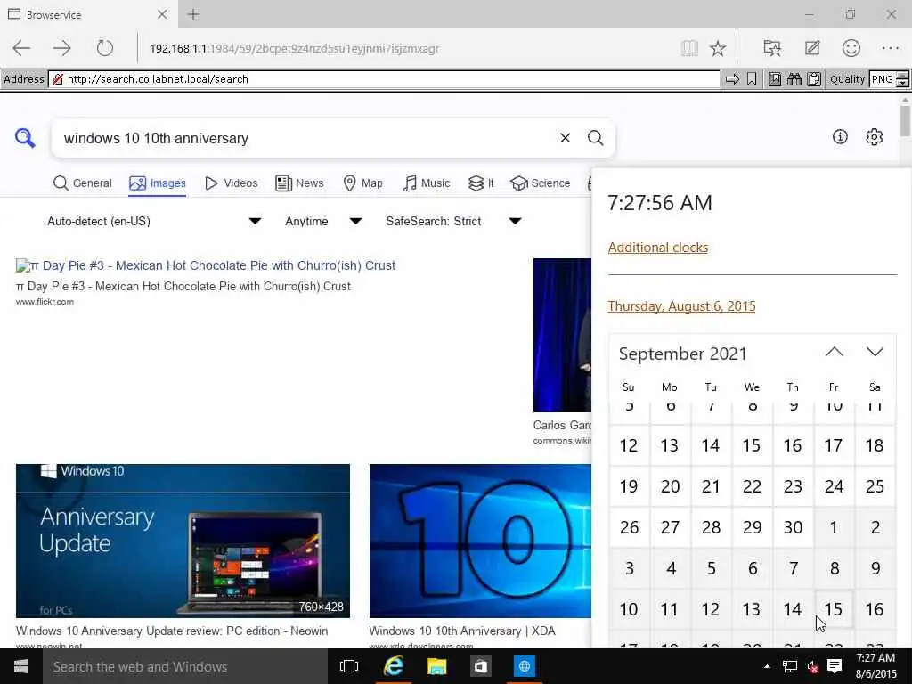
Task: Switch to Music search tab
Action: 427,183
